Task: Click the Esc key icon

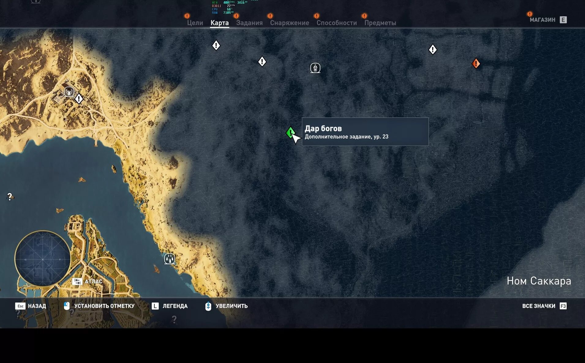Action: click(x=20, y=306)
